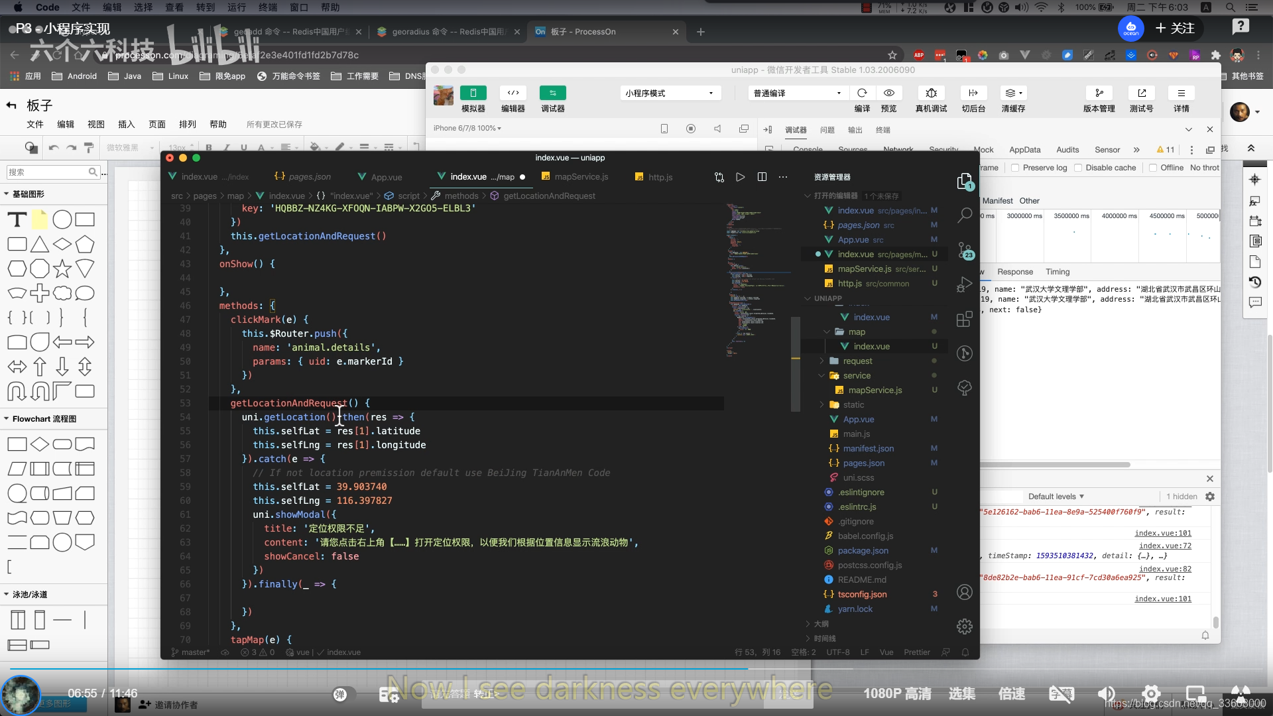Open the Default levels dropdown

click(x=1056, y=497)
